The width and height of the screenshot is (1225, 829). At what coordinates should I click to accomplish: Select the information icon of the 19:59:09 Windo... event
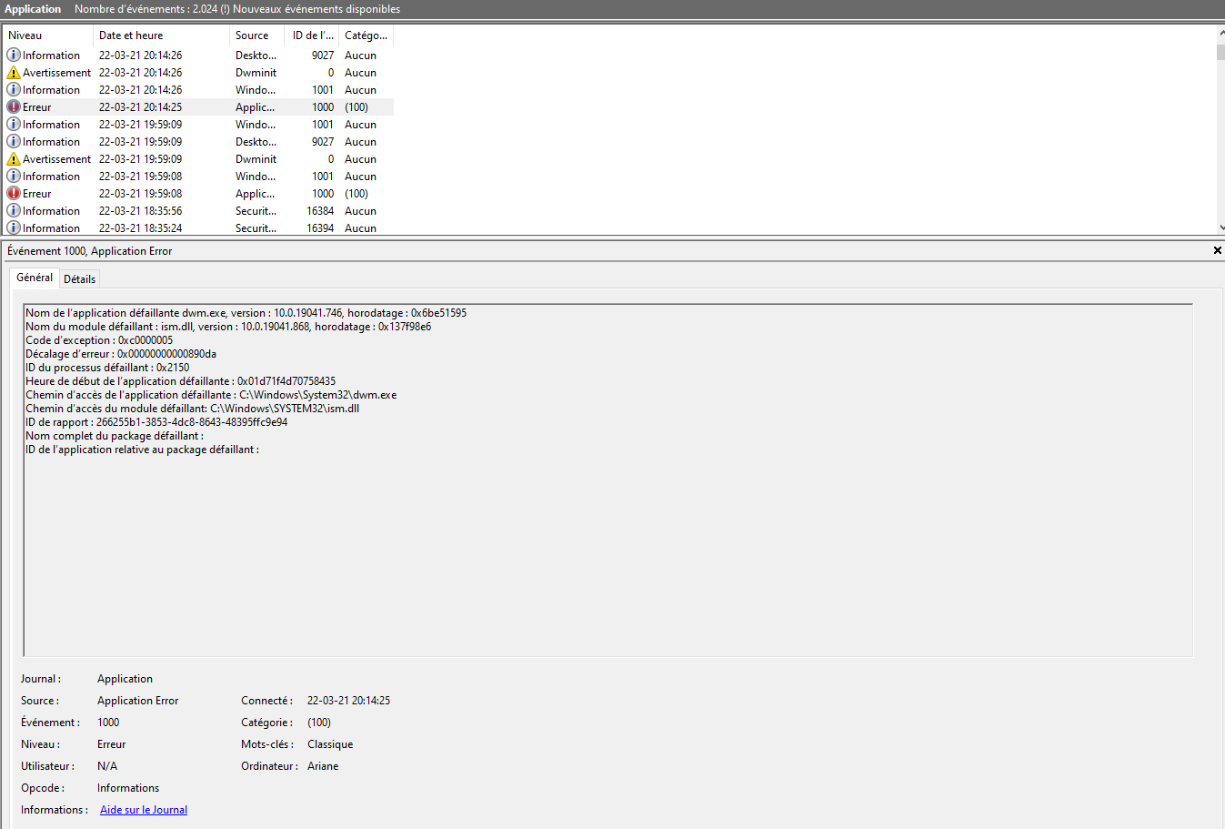point(14,125)
